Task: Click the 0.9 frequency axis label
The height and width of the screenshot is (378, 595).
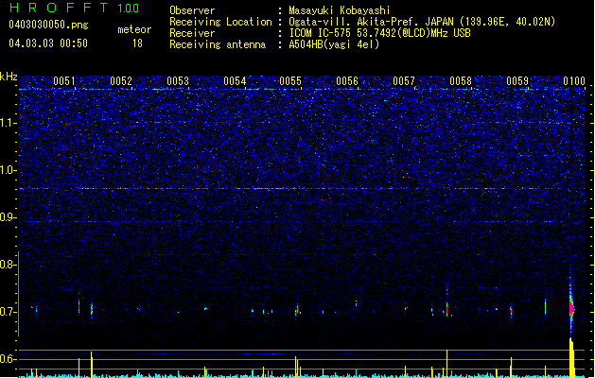Action: point(8,217)
